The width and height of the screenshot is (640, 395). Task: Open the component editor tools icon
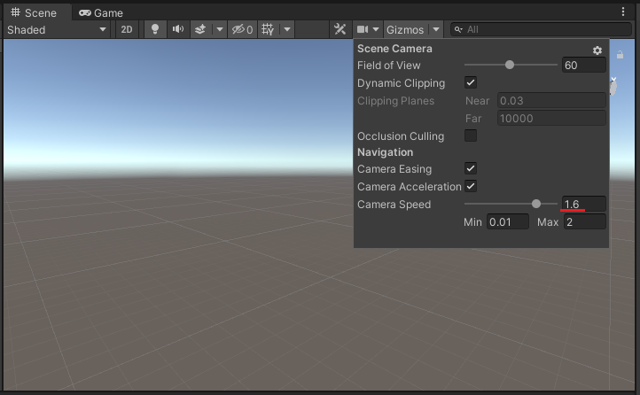(340, 29)
